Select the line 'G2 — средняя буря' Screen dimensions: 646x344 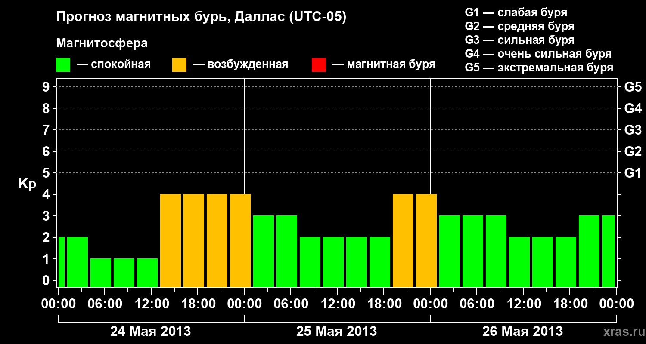tap(519, 26)
